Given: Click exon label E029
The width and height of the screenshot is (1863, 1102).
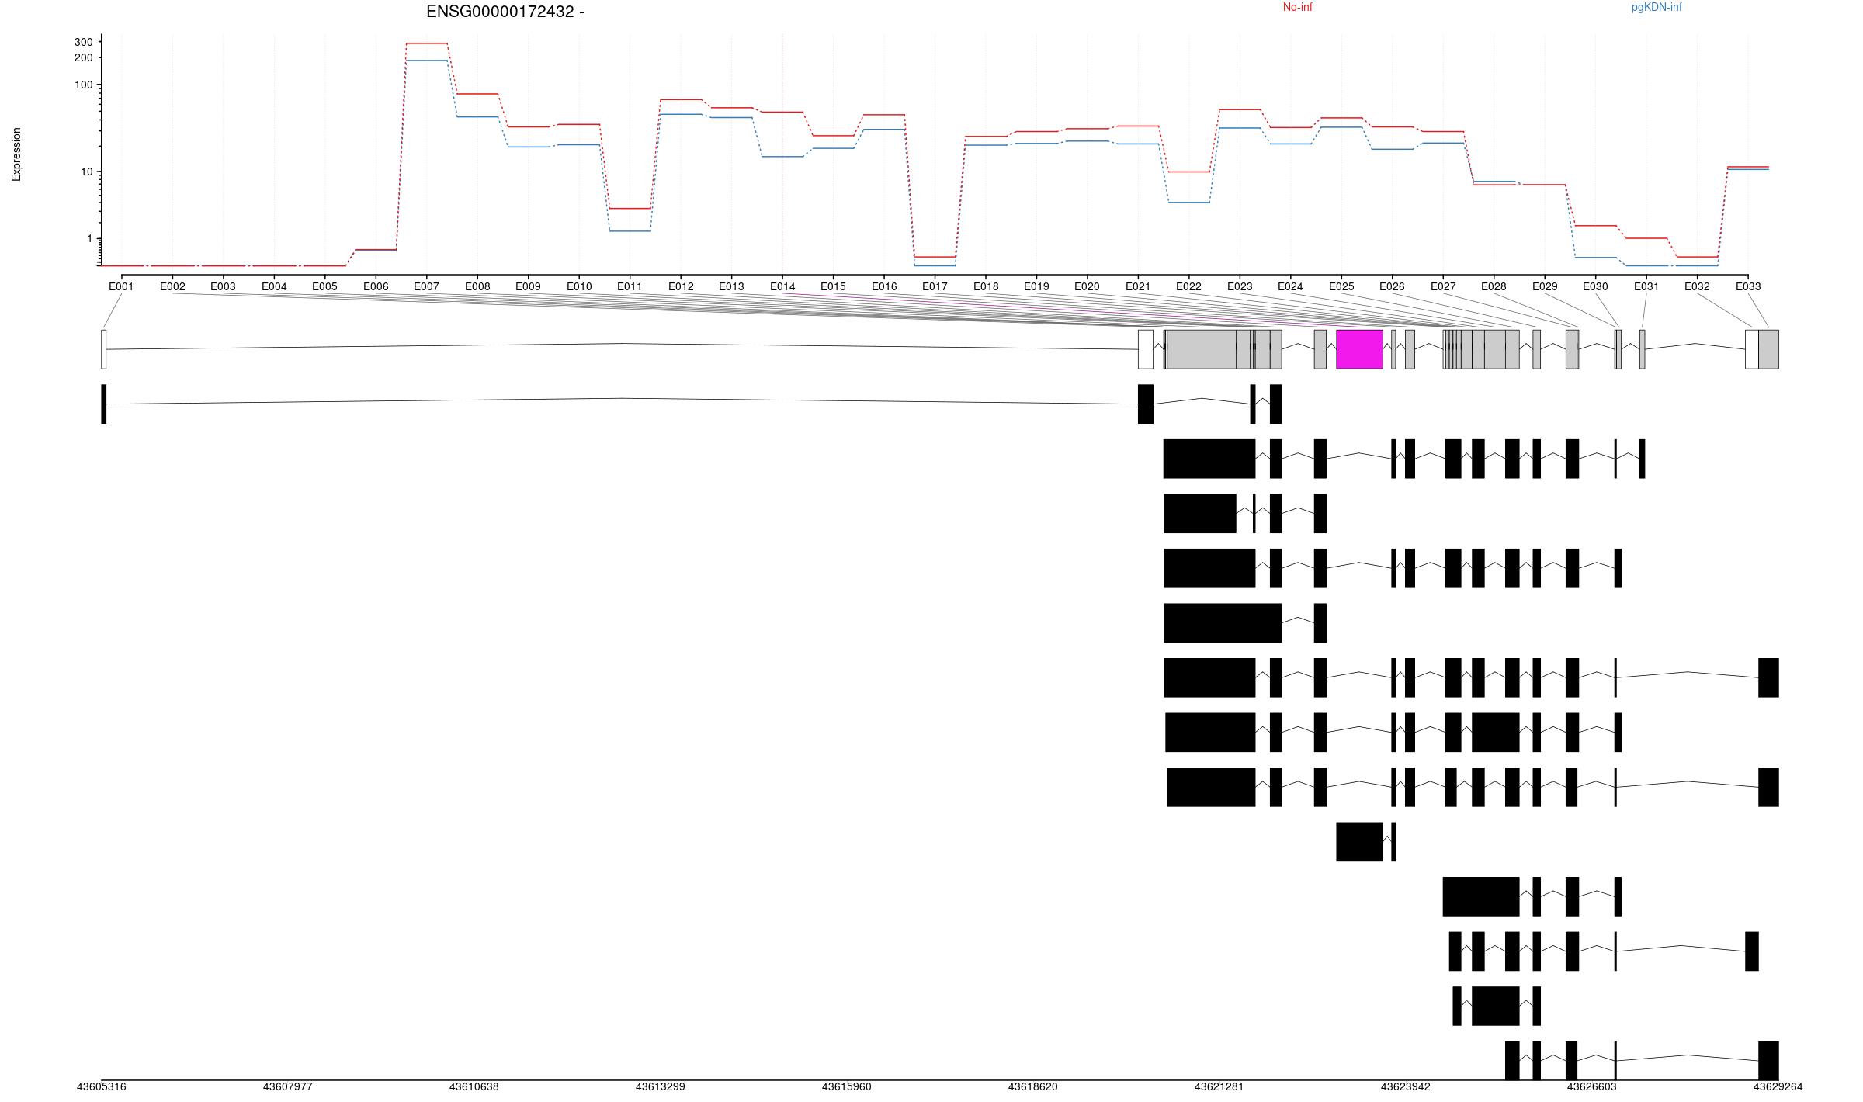Looking at the screenshot, I should click(1545, 286).
